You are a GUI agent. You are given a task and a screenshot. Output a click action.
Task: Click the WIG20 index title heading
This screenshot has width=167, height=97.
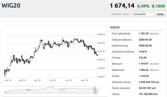click(11, 5)
